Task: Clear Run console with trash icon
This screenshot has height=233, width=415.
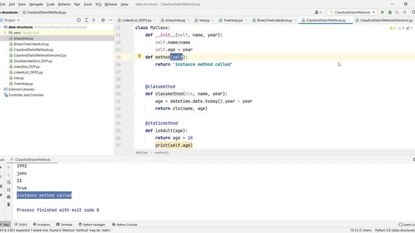Action: tap(8, 205)
